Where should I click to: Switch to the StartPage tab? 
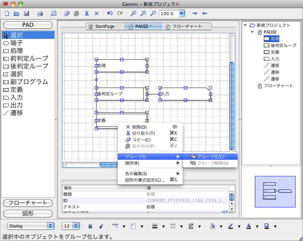(x=105, y=27)
